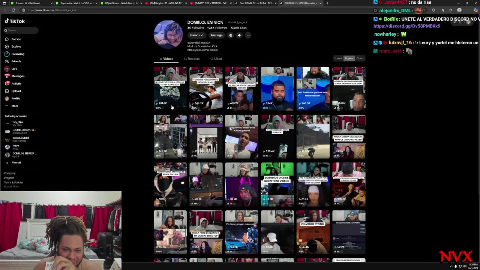
Task: Open the 36 Following list
Action: 196,28
